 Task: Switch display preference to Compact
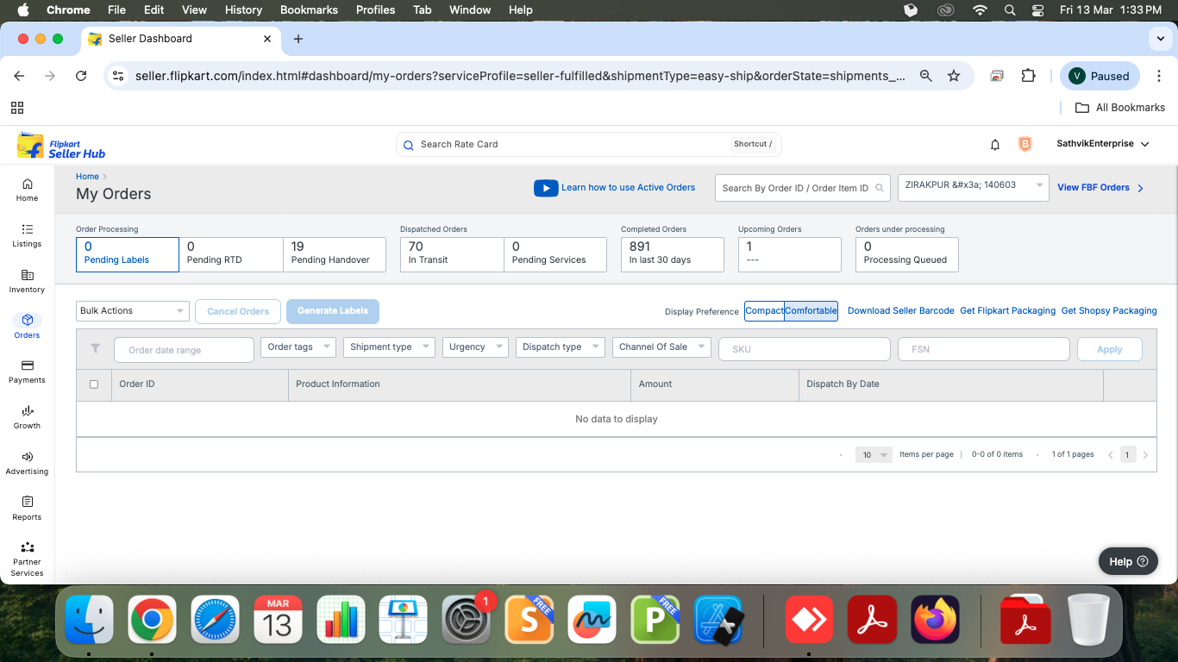[764, 311]
